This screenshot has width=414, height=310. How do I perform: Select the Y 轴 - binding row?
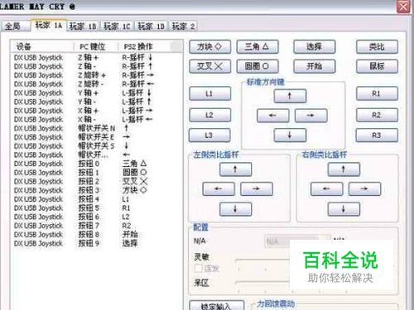pos(96,102)
